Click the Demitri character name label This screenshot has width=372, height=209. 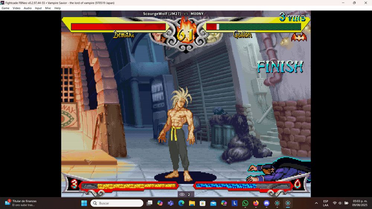click(x=124, y=35)
